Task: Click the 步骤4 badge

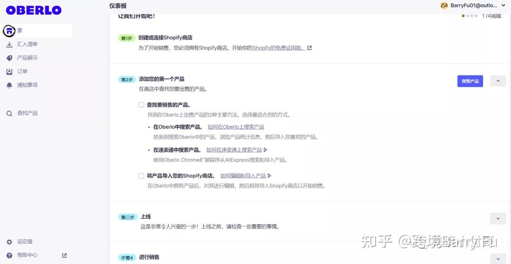Action: [x=127, y=257]
